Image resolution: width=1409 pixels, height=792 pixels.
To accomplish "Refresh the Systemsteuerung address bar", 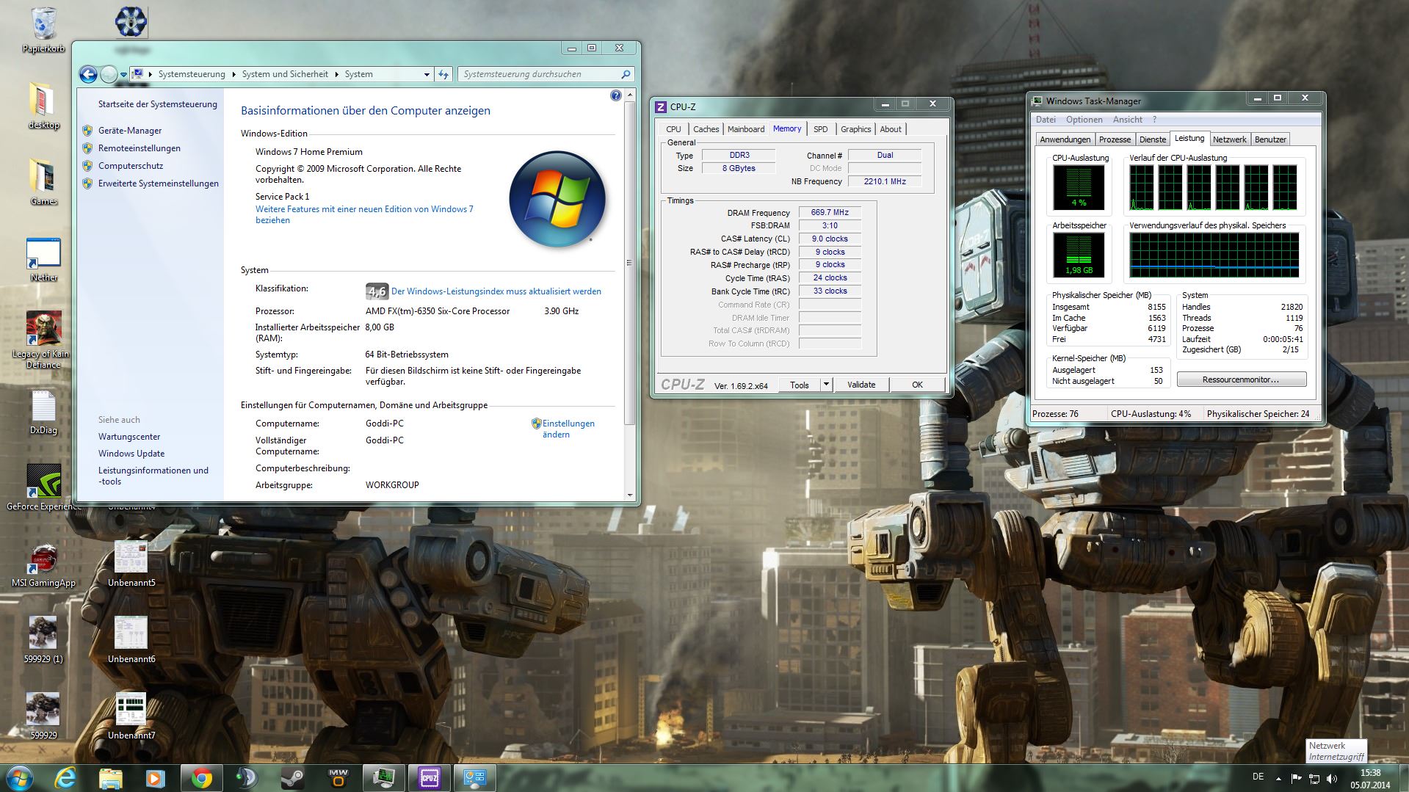I will click(443, 74).
